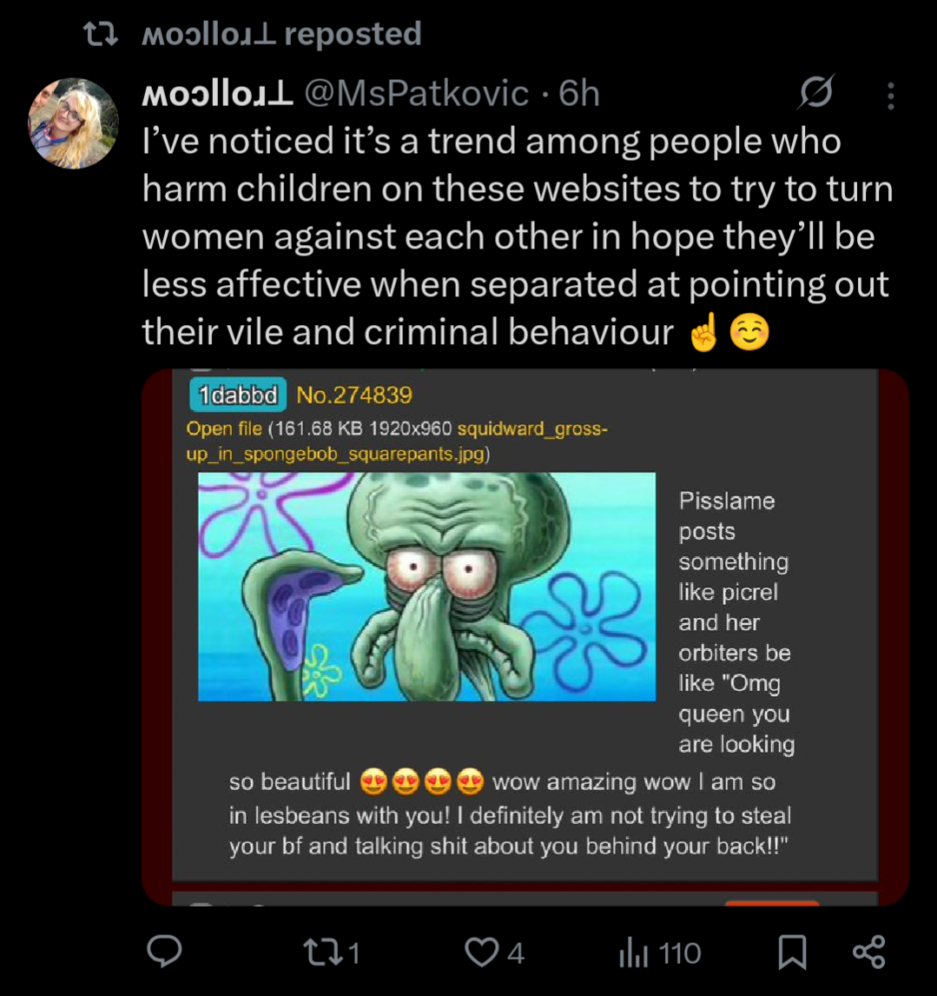The width and height of the screenshot is (937, 996).
Task: Open the three-dot more options menu
Action: (x=890, y=96)
